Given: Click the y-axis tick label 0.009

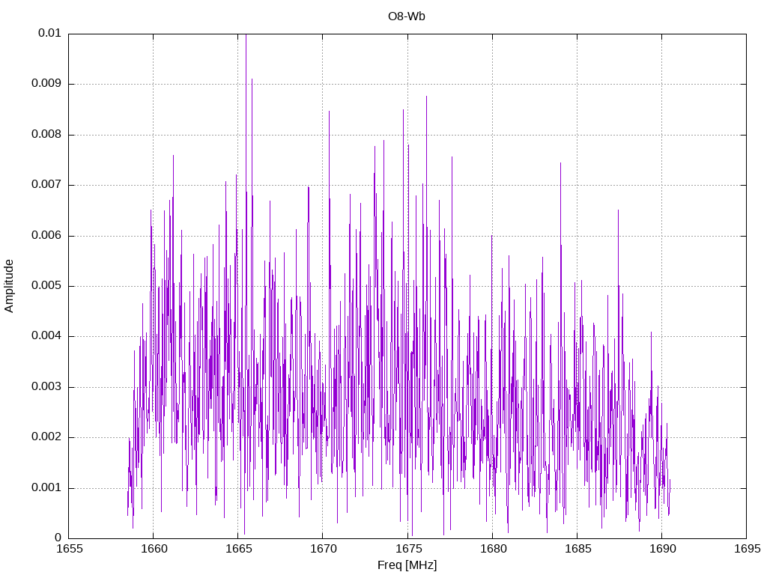Looking at the screenshot, I should click(46, 83).
